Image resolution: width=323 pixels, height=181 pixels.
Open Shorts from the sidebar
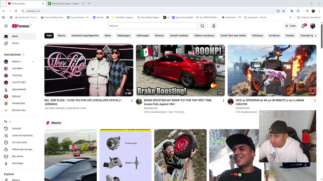(x=19, y=43)
